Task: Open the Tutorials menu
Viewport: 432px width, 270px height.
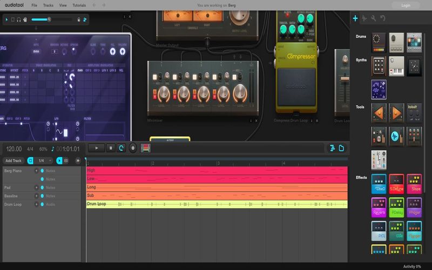Action: [x=79, y=5]
